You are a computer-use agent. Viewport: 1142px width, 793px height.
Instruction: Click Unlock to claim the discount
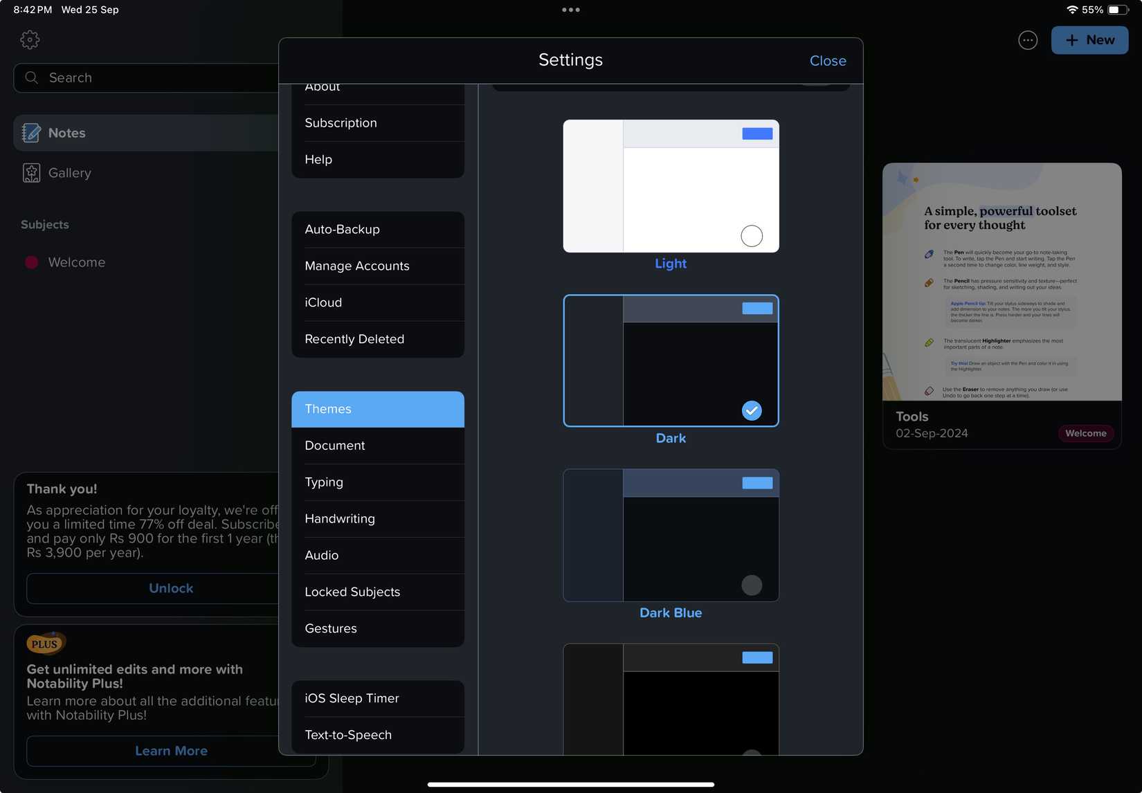click(x=171, y=587)
